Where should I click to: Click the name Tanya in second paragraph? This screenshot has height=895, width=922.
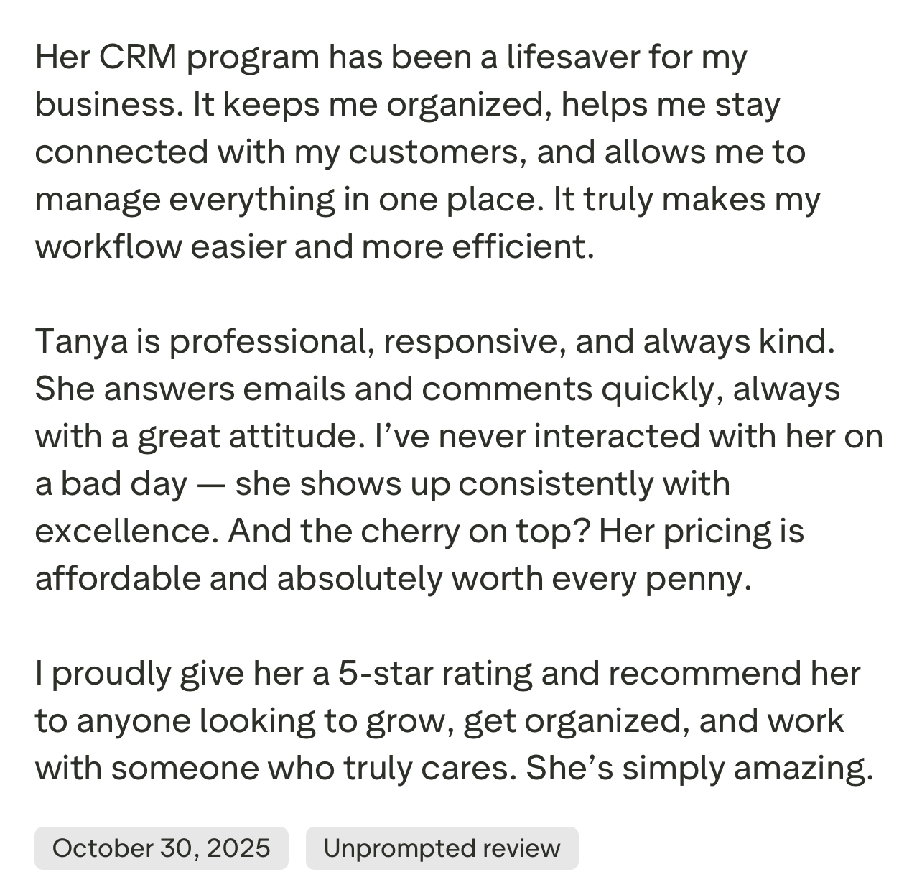(x=81, y=342)
